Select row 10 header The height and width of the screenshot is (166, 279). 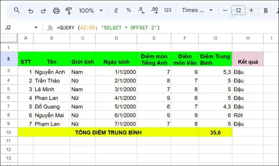point(9,132)
